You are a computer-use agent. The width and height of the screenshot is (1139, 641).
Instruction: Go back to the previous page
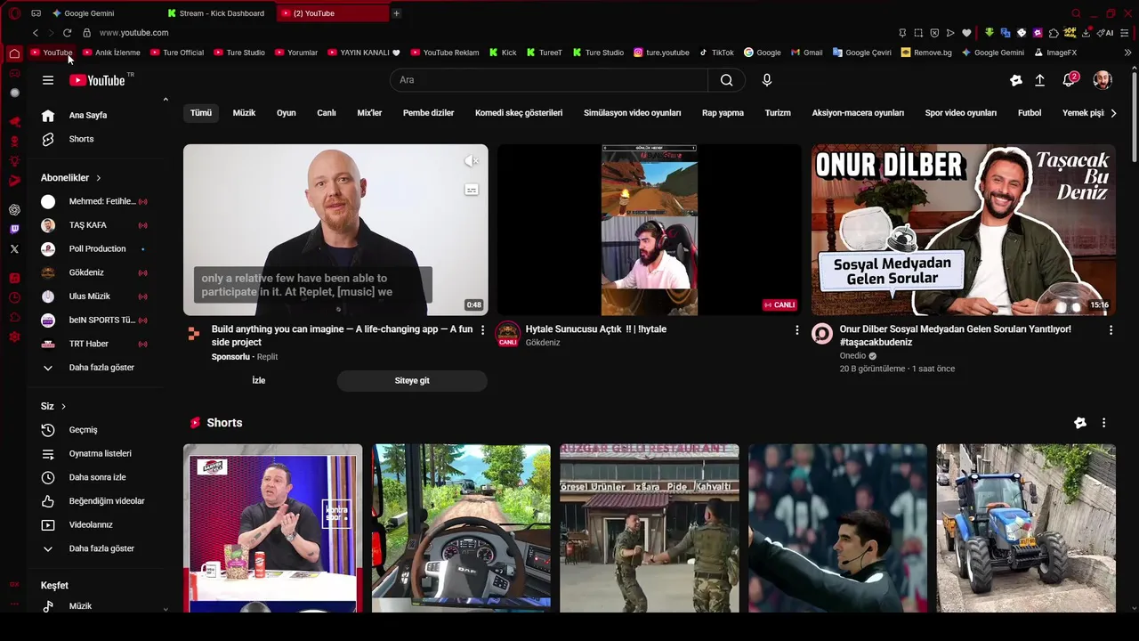pyautogui.click(x=36, y=33)
